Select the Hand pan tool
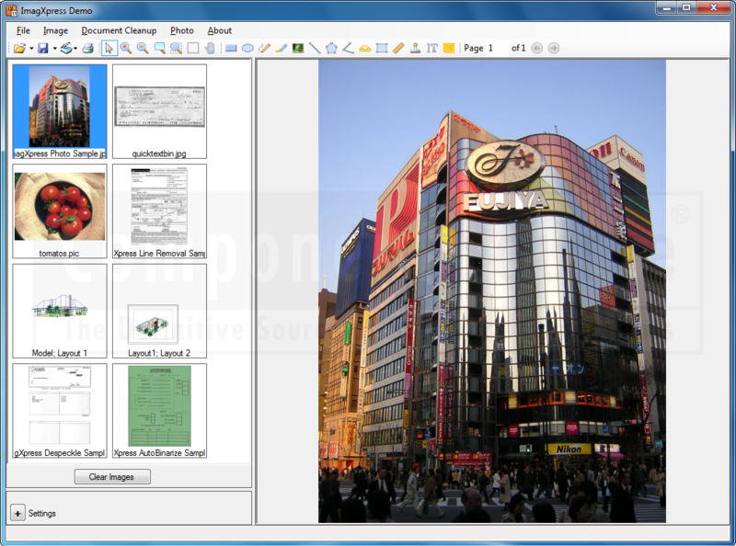 [210, 48]
